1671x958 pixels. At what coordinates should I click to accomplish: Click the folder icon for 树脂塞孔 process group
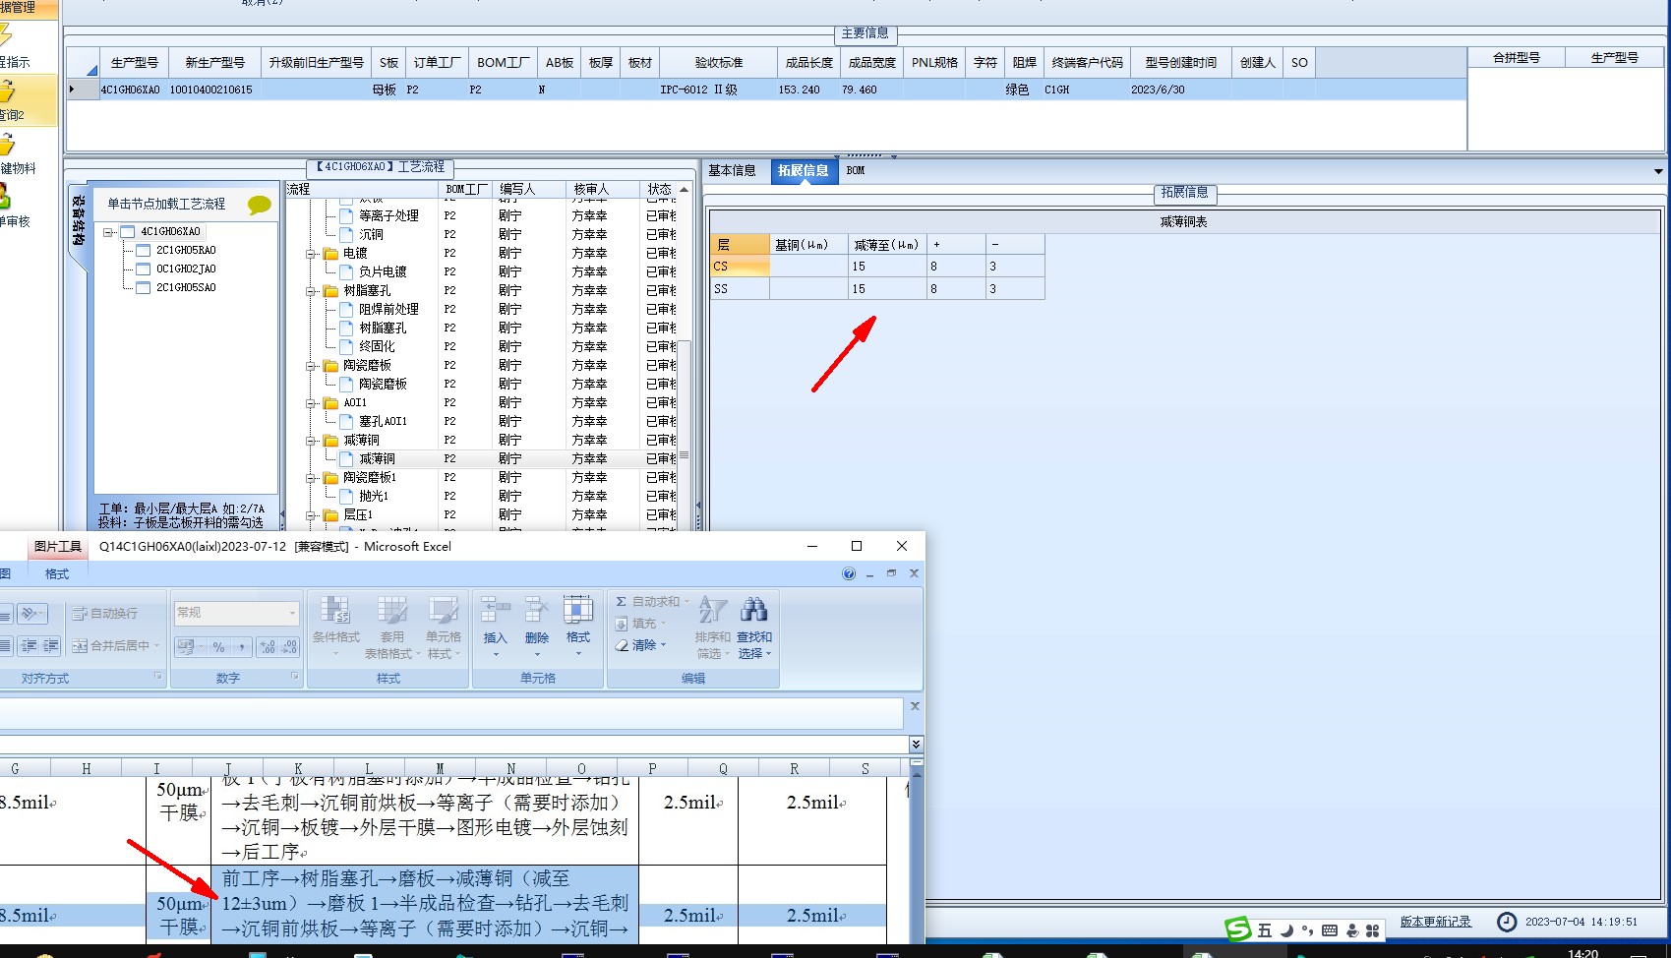tap(331, 291)
